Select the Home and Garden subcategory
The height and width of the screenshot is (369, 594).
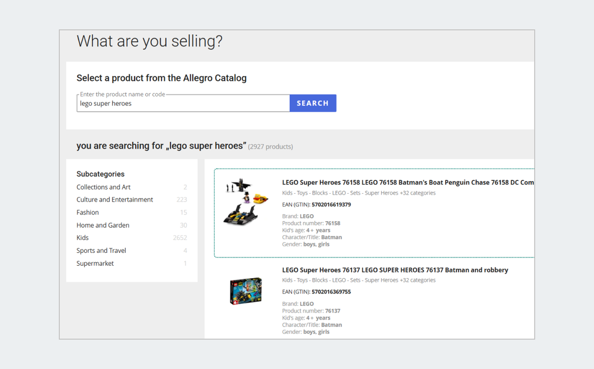103,225
